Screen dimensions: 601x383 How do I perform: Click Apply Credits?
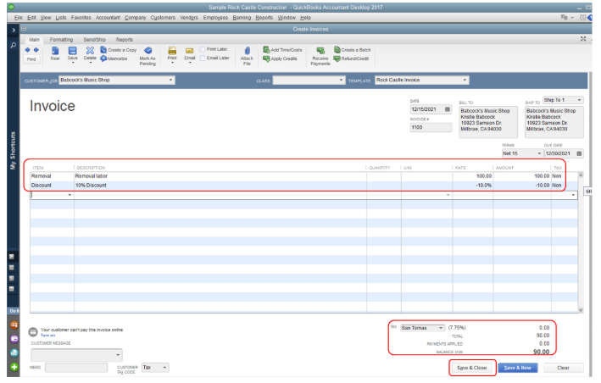[281, 58]
